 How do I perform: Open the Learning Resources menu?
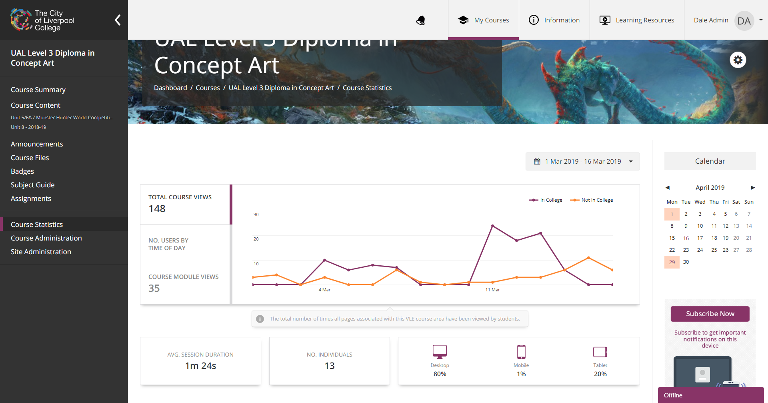[x=637, y=20]
